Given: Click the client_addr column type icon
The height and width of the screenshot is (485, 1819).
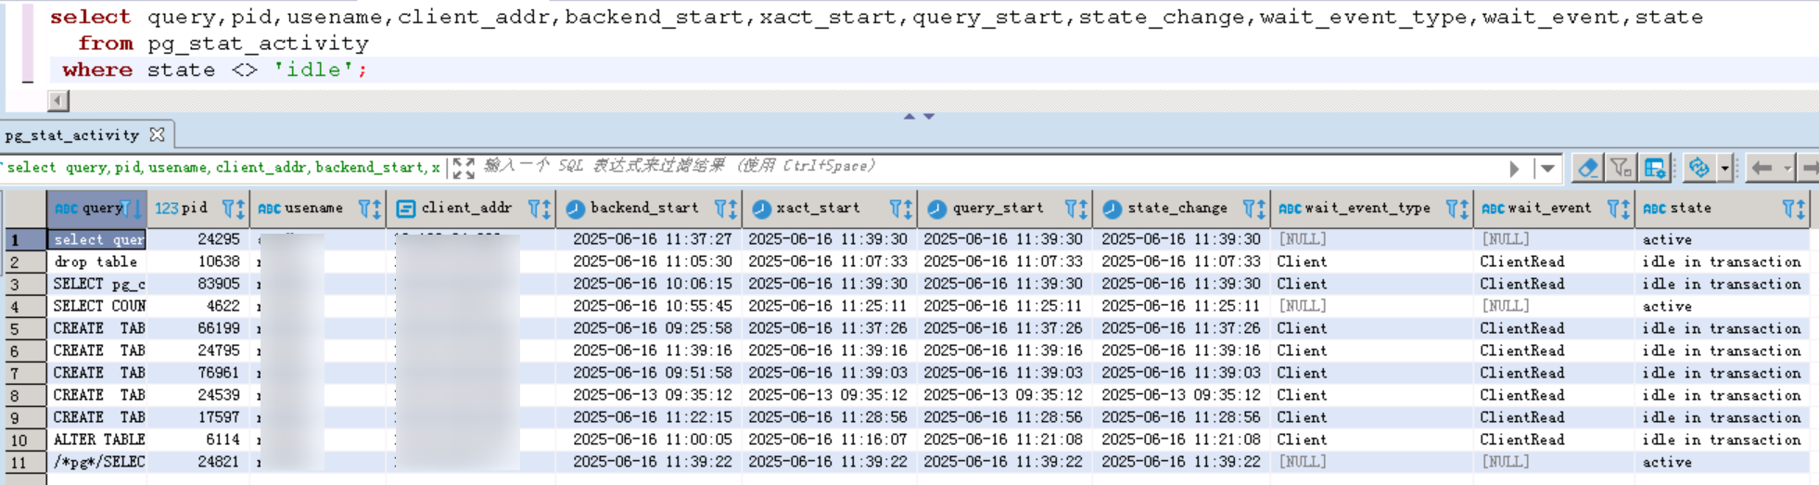Looking at the screenshot, I should tap(405, 209).
